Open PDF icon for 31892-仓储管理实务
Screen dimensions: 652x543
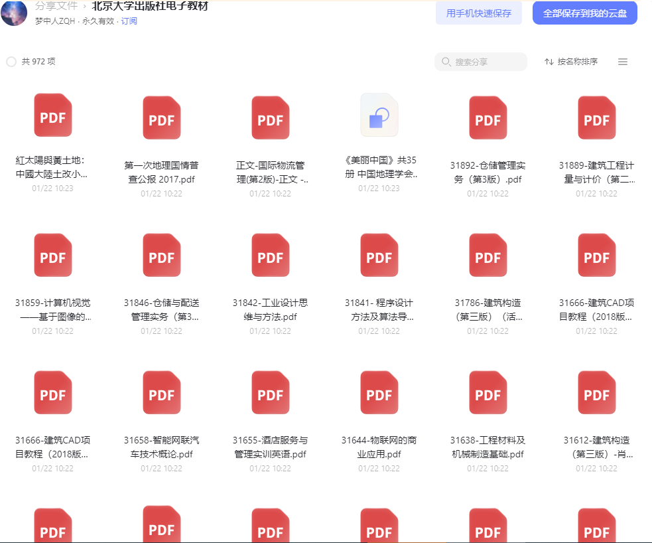[488, 117]
